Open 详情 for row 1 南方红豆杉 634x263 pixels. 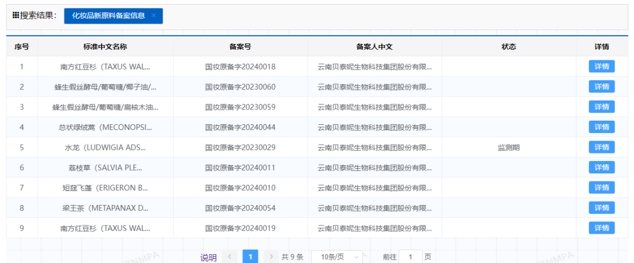(601, 67)
